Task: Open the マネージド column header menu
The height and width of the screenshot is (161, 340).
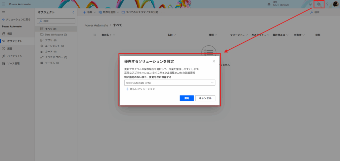Action: [x=239, y=35]
